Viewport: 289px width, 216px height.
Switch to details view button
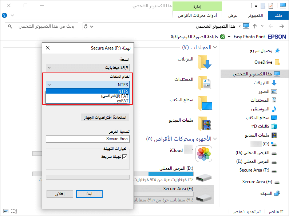click(x=14, y=211)
